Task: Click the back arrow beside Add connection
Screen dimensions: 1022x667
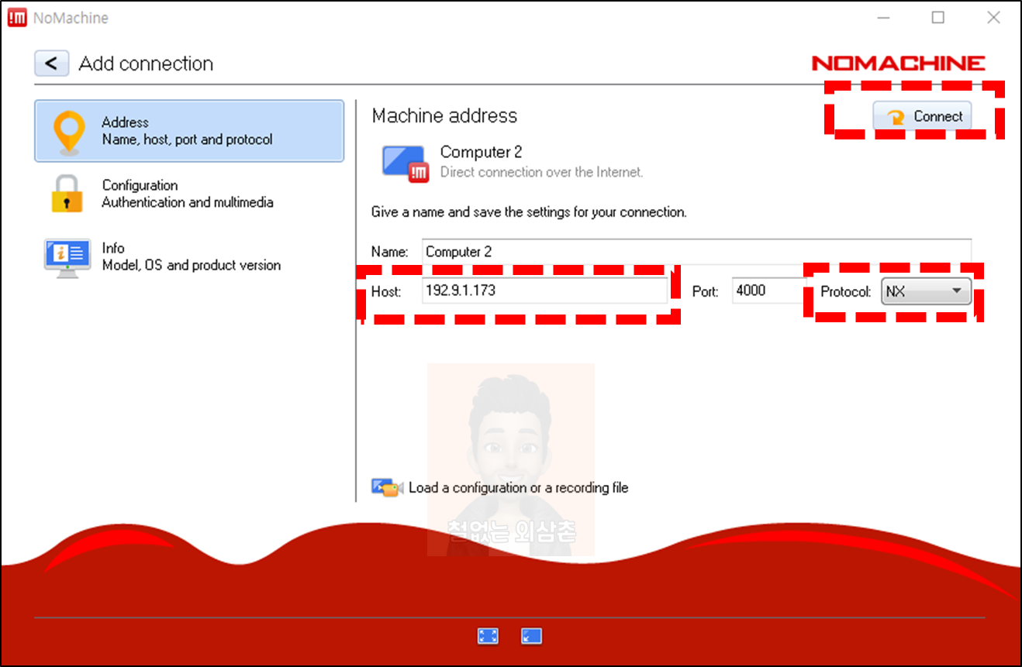Action: (51, 63)
